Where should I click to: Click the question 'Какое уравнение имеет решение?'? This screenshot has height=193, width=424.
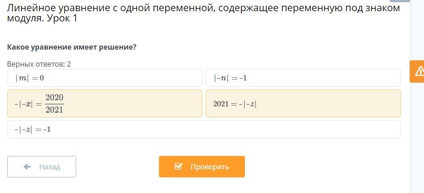coord(72,47)
